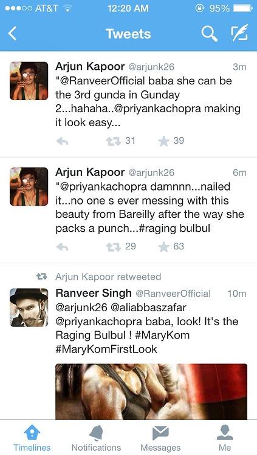This screenshot has width=257, height=455.
Task: Tap the Arjun Kapoor retweeted label
Action: pos(108,277)
